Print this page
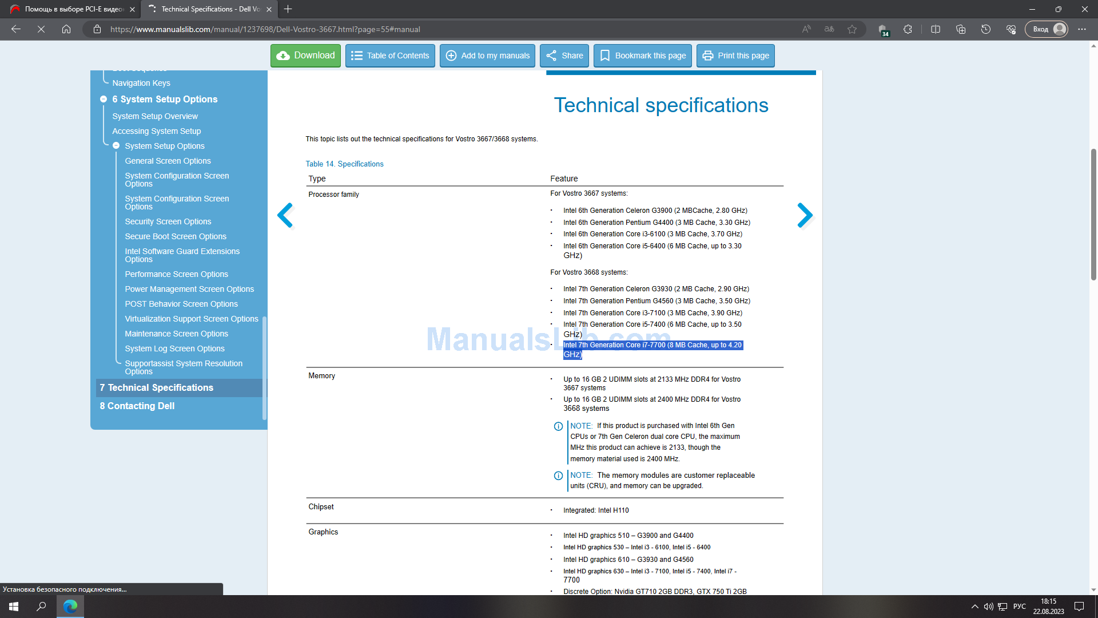 pyautogui.click(x=735, y=56)
